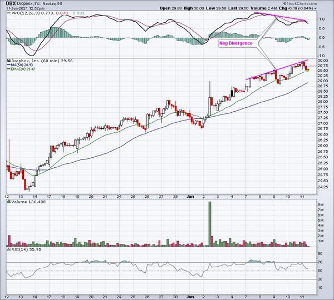Click the pink trendline above the price candles
This screenshot has width=334, height=300.
pos(276,70)
